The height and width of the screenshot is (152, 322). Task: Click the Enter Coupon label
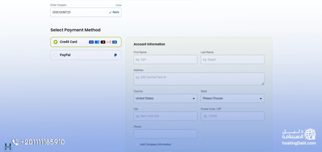58,5
